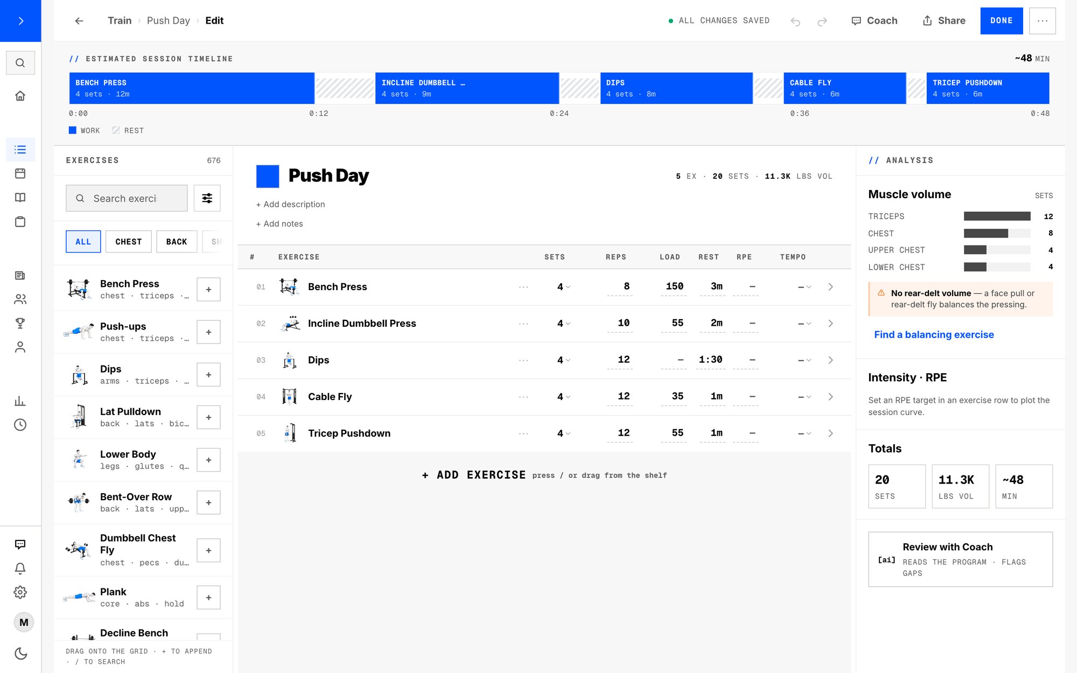Click Review with Coach card
Viewport: 1077px width, 673px height.
(960, 559)
